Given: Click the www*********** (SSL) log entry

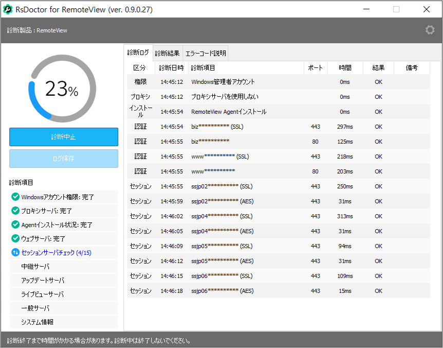Looking at the screenshot, I should 278,156.
